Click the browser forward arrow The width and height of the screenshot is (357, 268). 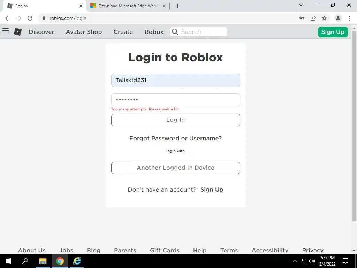[19, 18]
